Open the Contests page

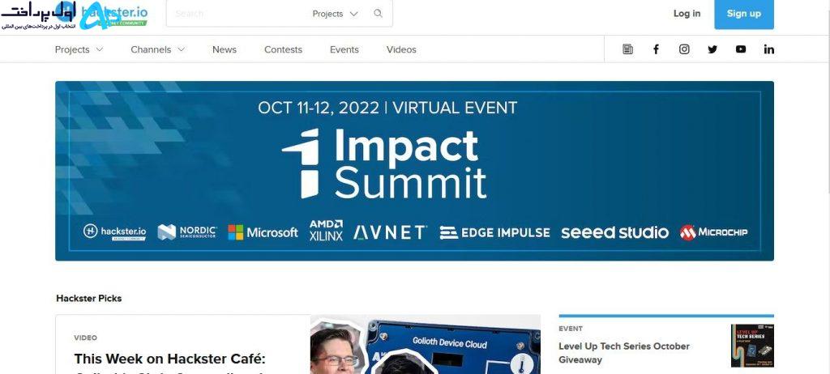tap(283, 49)
